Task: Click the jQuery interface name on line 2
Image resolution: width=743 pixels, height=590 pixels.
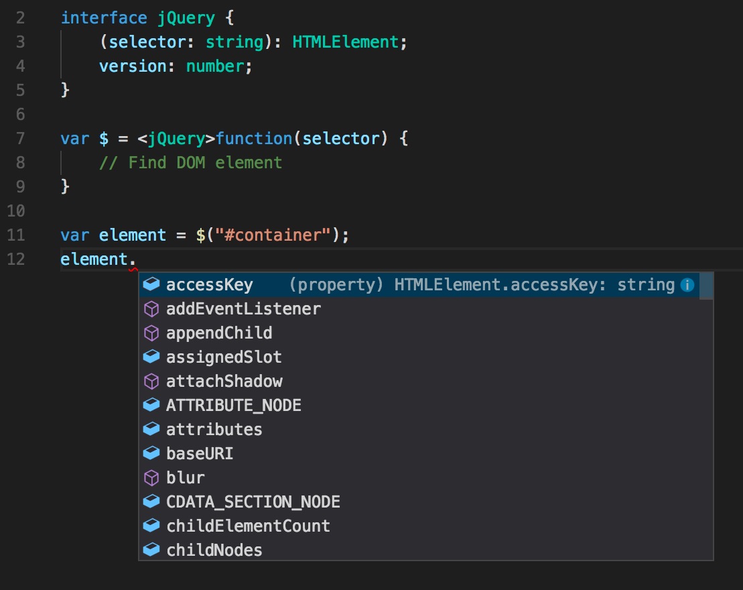Action: [186, 19]
